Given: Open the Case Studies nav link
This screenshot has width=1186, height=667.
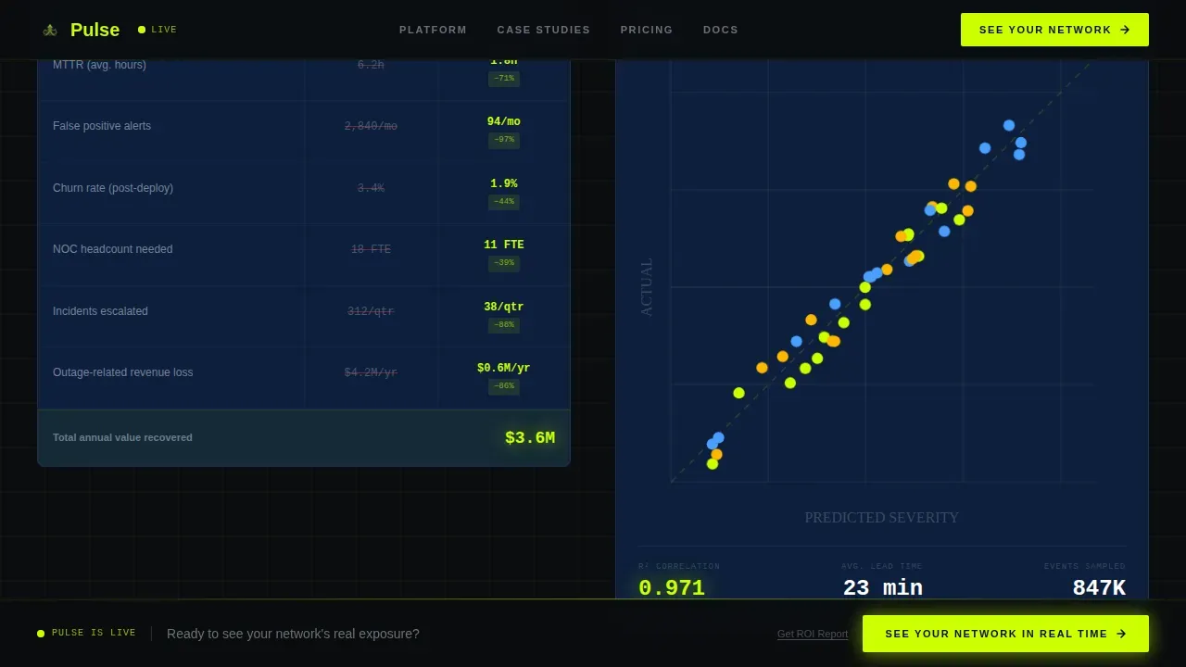Looking at the screenshot, I should pos(544,30).
